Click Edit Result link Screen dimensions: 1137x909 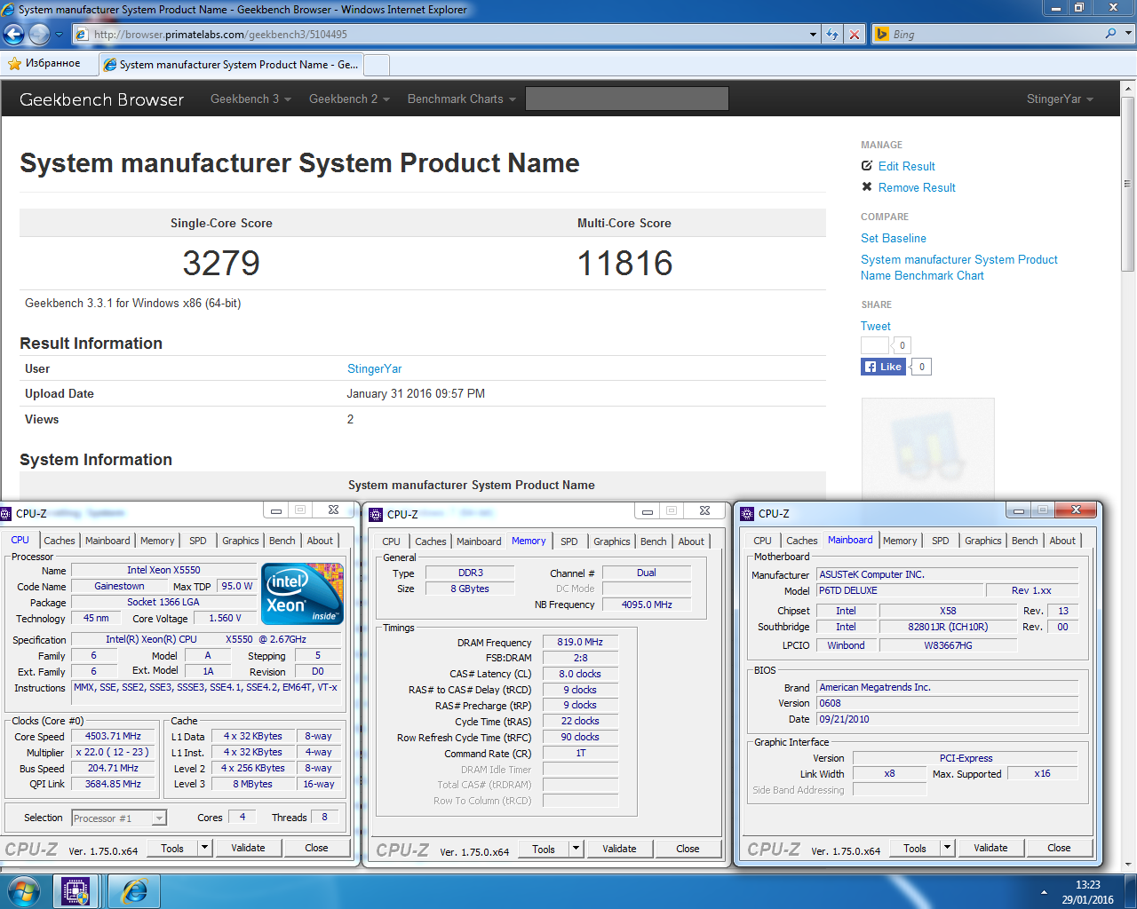906,166
